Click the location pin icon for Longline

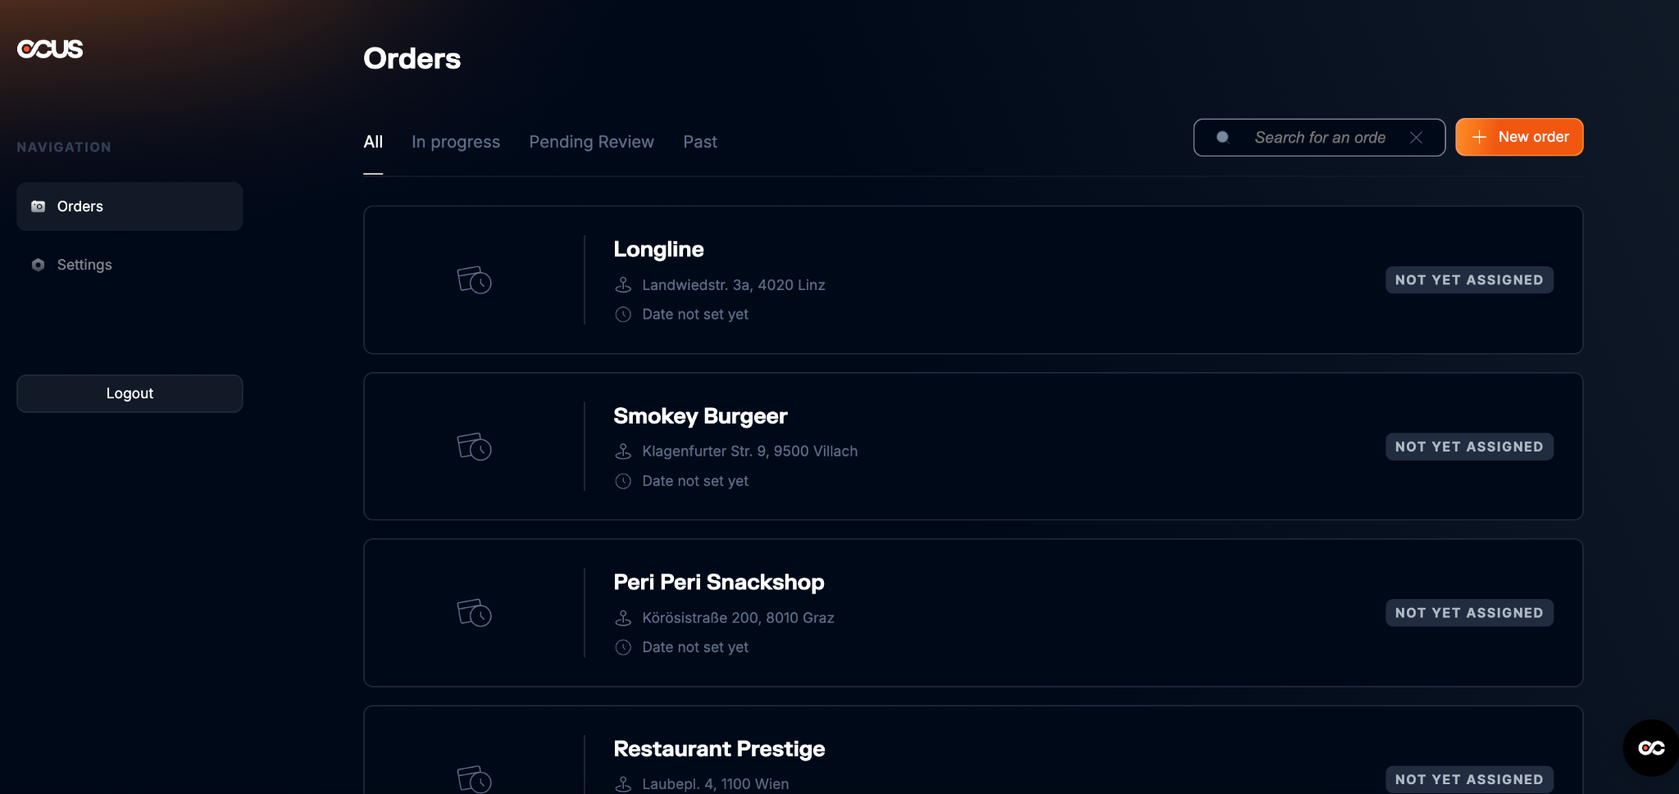(624, 284)
